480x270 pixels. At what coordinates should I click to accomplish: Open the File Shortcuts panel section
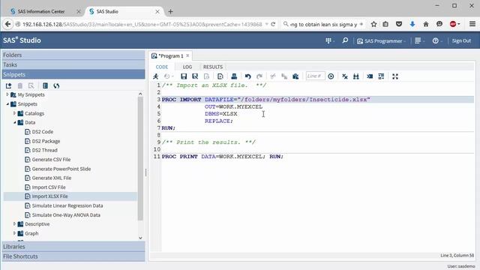coord(73,256)
